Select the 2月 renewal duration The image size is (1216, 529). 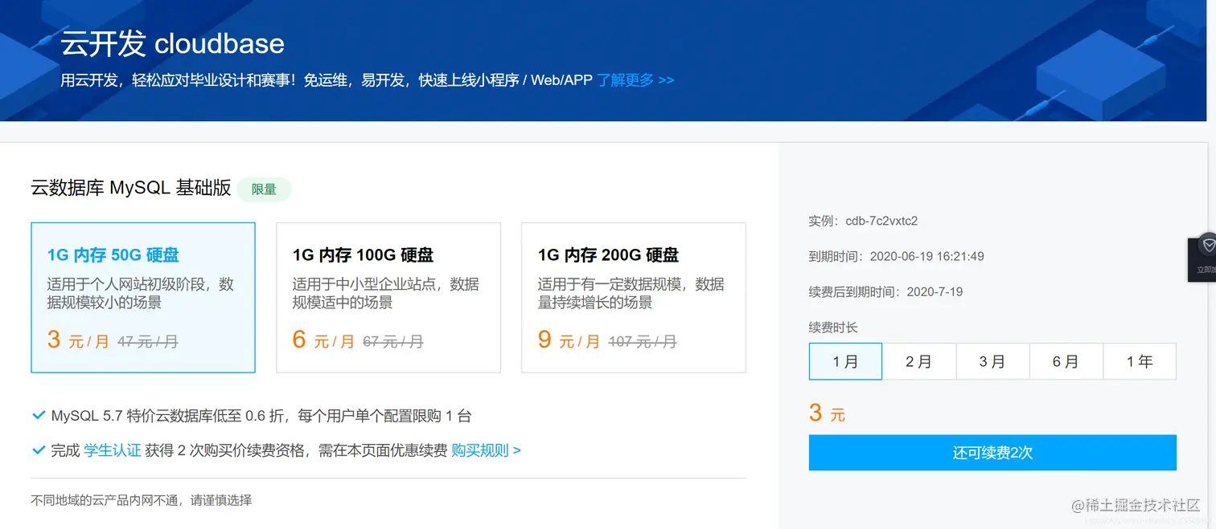919,361
